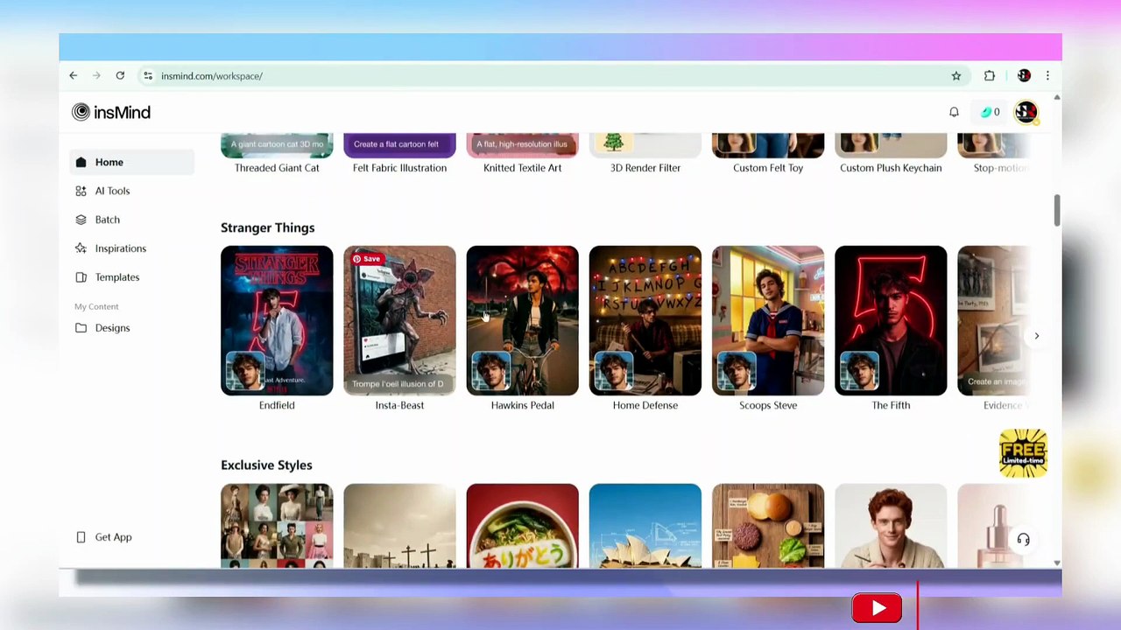
Task: Check the credits counter showing 0
Action: (990, 112)
